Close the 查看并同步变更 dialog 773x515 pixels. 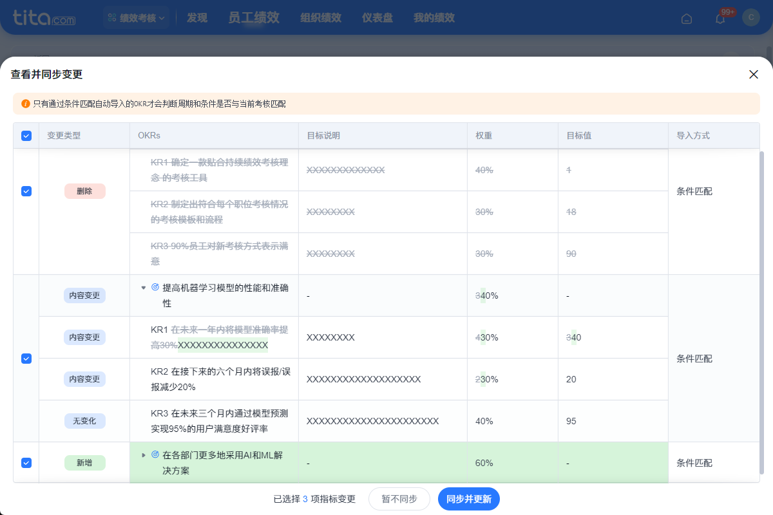click(754, 74)
